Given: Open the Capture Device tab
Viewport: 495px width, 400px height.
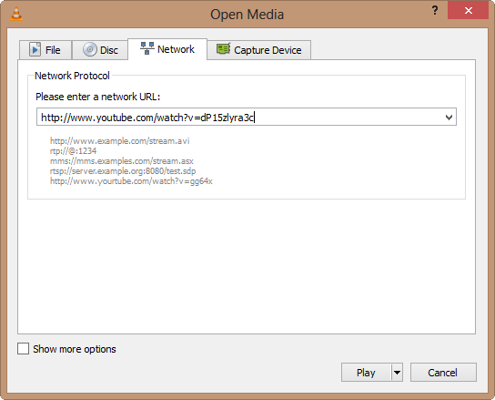Looking at the screenshot, I should pyautogui.click(x=258, y=50).
